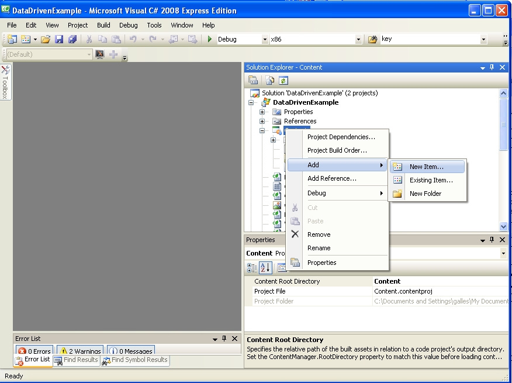Click the Undo arrow icon

click(133, 39)
